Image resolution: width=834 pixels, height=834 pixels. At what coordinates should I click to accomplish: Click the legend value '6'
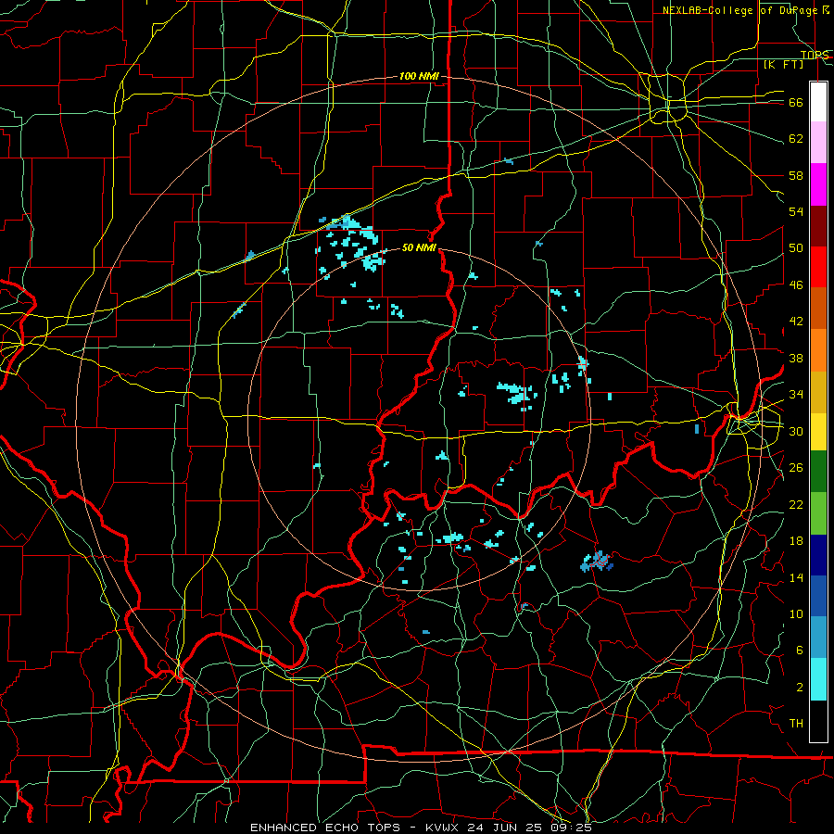pyautogui.click(x=799, y=651)
